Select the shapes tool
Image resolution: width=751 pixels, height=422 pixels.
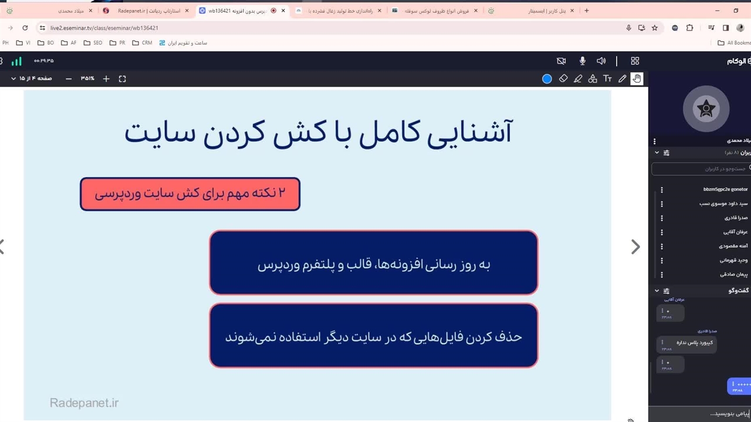(593, 79)
